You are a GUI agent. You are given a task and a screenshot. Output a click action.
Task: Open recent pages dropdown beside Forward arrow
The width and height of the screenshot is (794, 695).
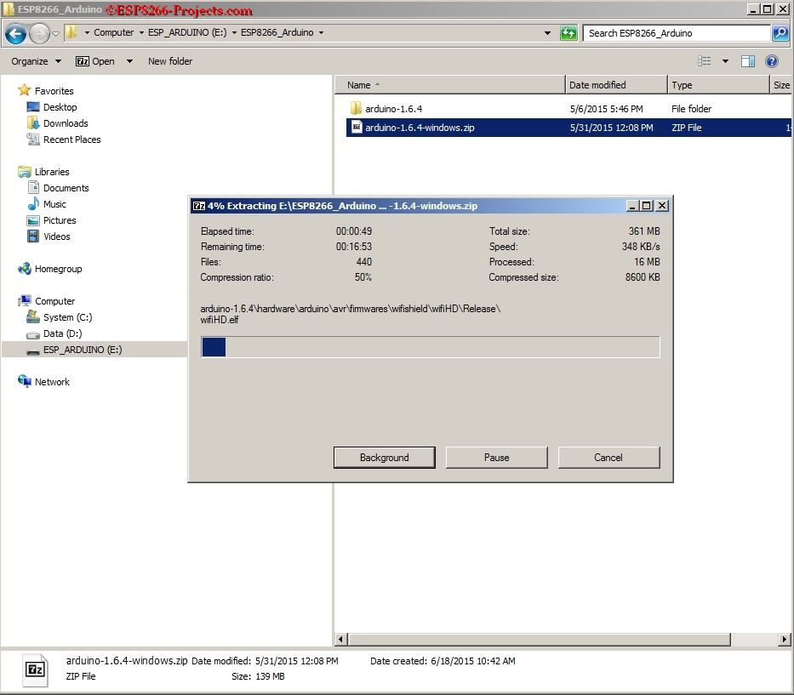tap(55, 34)
